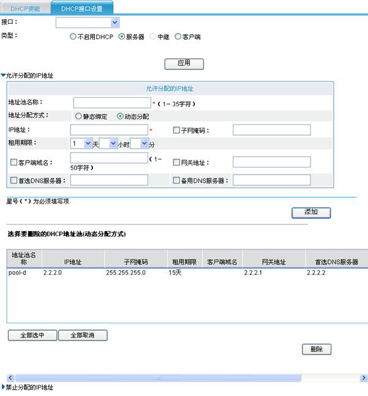Expand the 禁止分配的IP地址 section
The height and width of the screenshot is (396, 368).
[3, 387]
